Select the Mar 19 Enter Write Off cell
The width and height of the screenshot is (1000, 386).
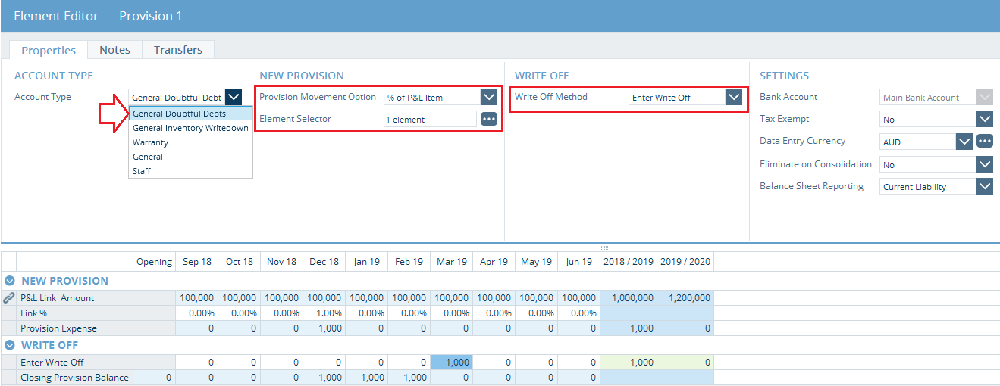(451, 363)
